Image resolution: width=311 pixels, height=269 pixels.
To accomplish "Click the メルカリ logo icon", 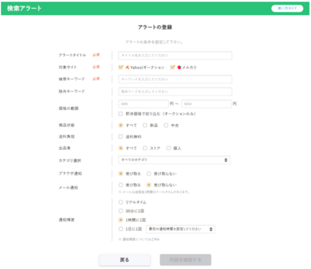I will (x=179, y=67).
